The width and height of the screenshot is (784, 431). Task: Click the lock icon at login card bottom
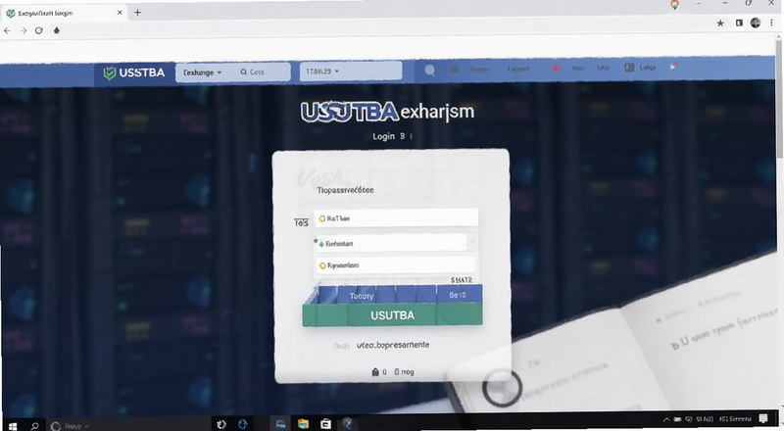(375, 372)
